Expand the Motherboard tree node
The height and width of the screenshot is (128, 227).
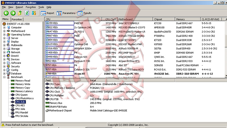click(4, 31)
